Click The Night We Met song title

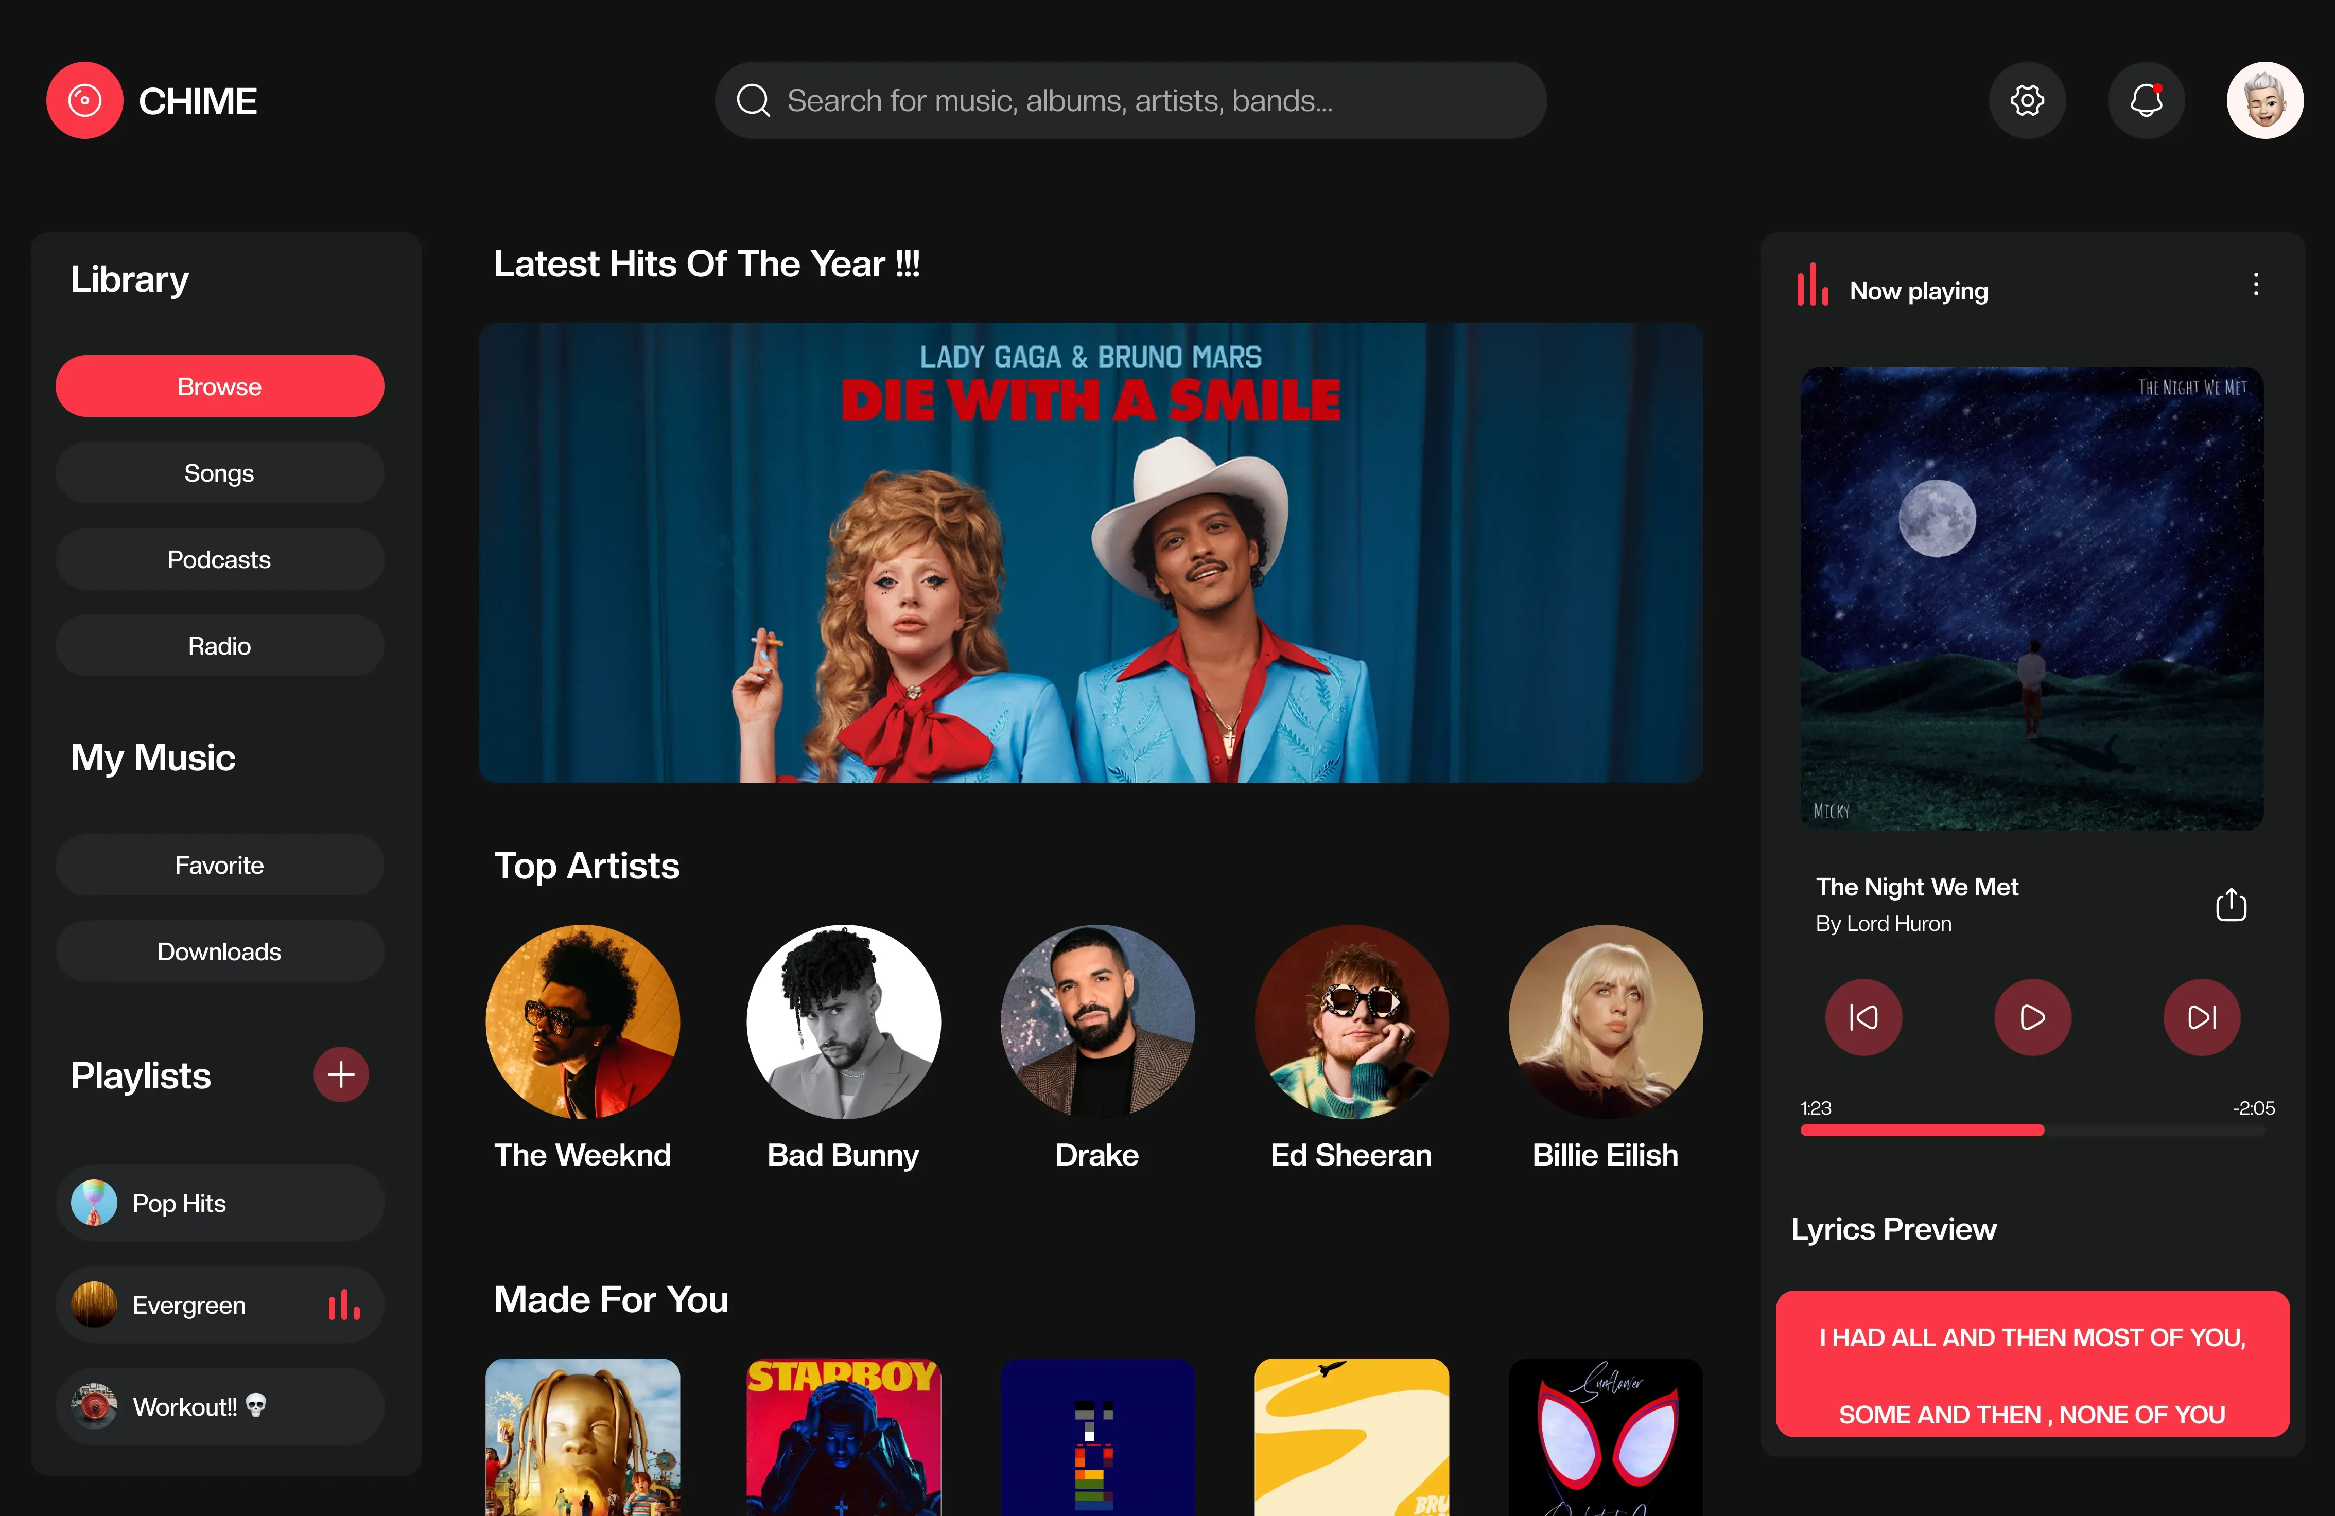[1916, 887]
